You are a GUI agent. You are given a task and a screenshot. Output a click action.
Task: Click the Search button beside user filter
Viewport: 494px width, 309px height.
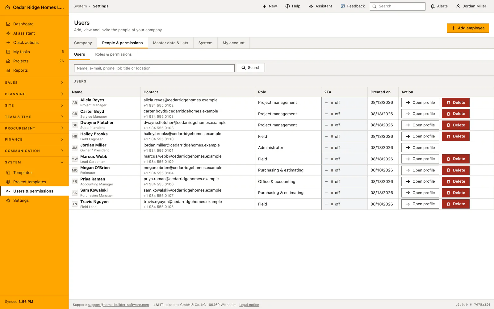click(x=251, y=68)
